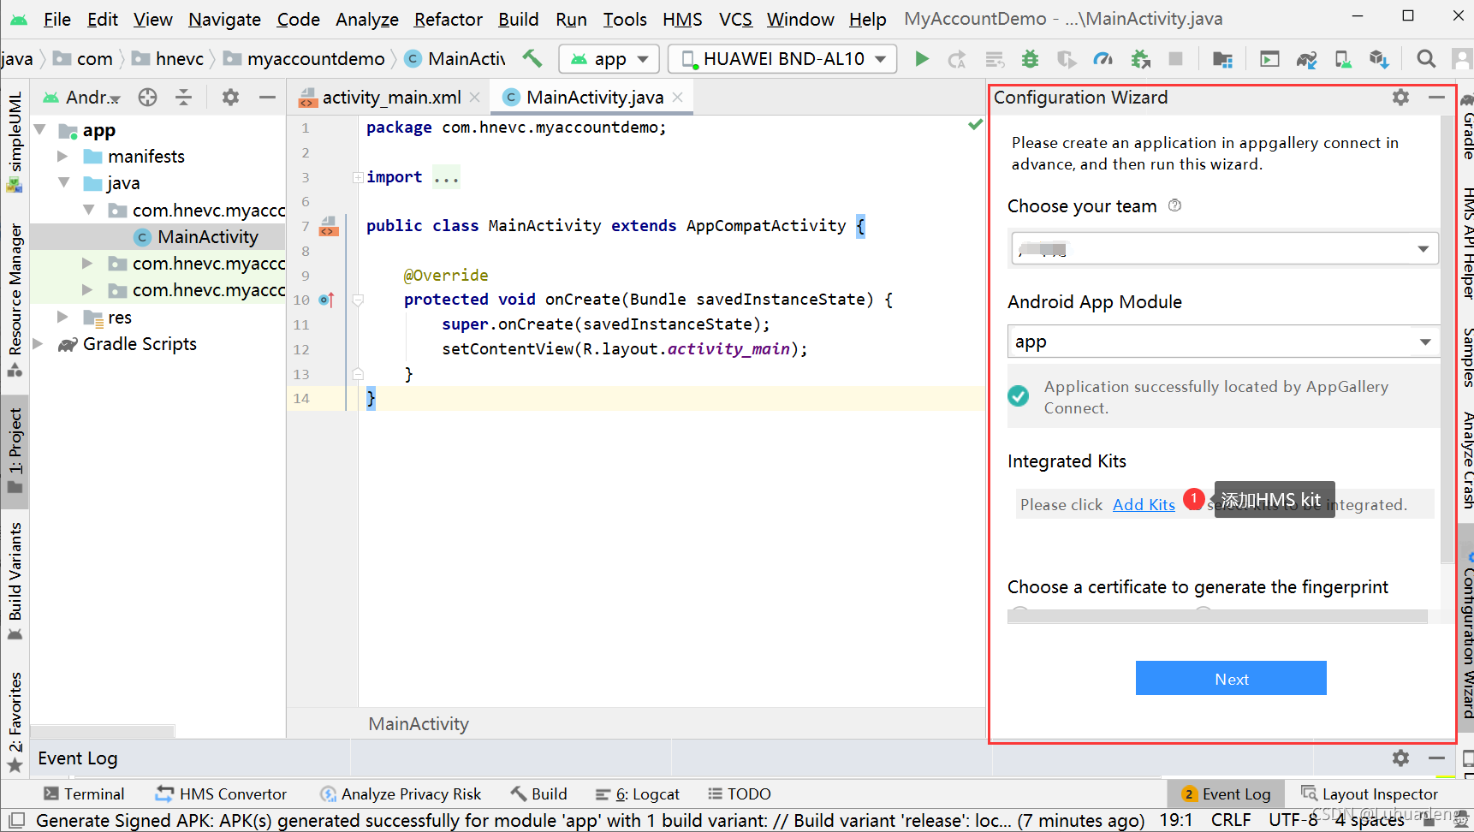The height and width of the screenshot is (832, 1474).
Task: Open the Terminal tool window
Action: [84, 794]
